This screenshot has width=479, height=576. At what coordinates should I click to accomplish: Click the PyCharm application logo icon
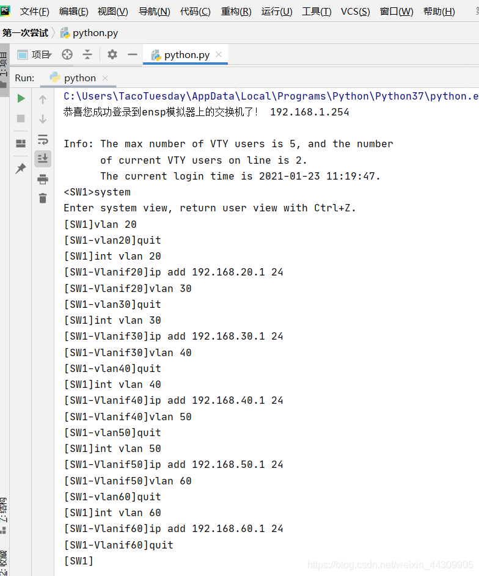tap(5, 11)
